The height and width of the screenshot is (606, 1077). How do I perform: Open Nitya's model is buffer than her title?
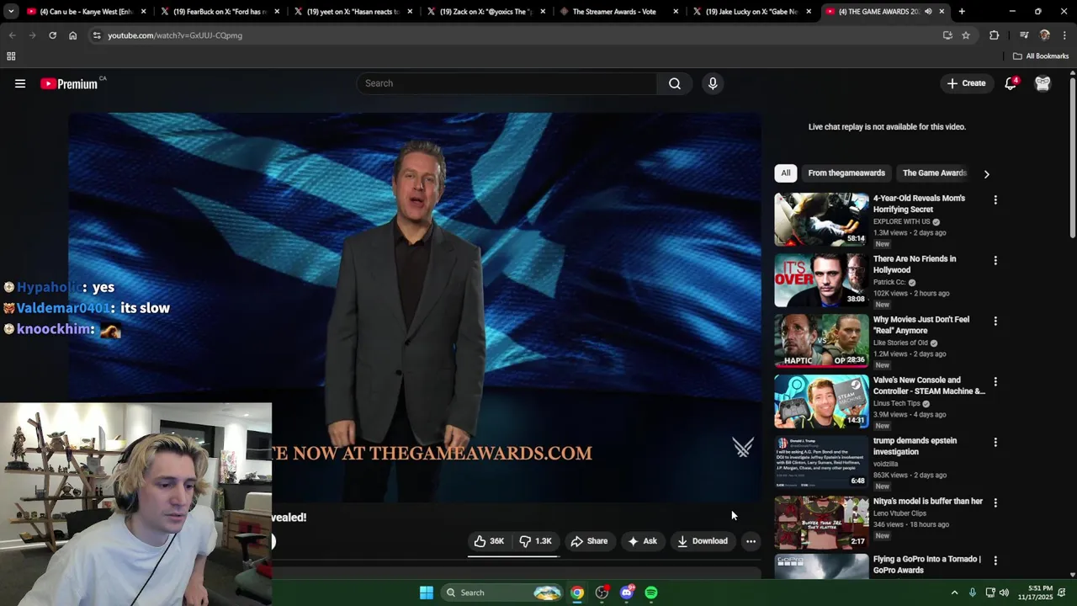click(x=928, y=501)
